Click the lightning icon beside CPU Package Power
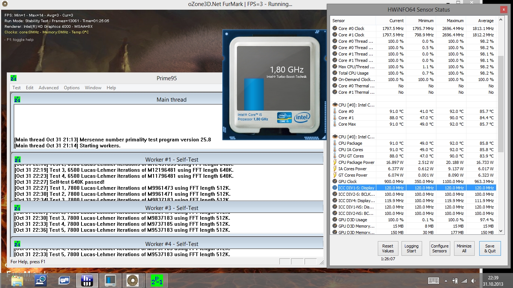This screenshot has width=513, height=288. click(x=335, y=162)
